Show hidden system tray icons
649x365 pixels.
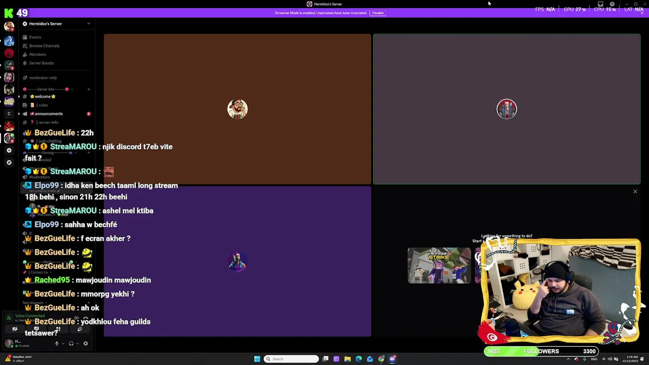coord(568,359)
